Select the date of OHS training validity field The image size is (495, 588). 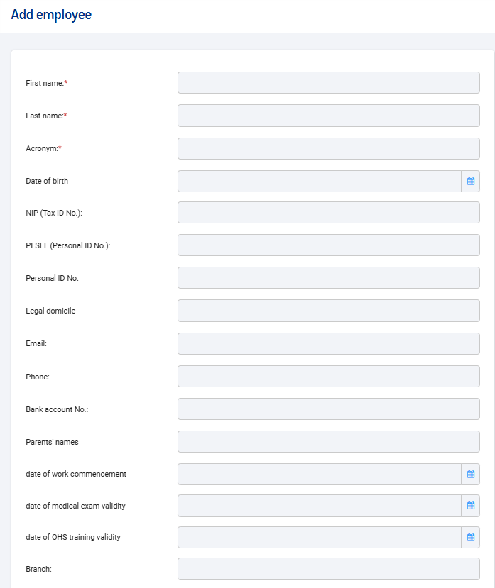pos(320,537)
